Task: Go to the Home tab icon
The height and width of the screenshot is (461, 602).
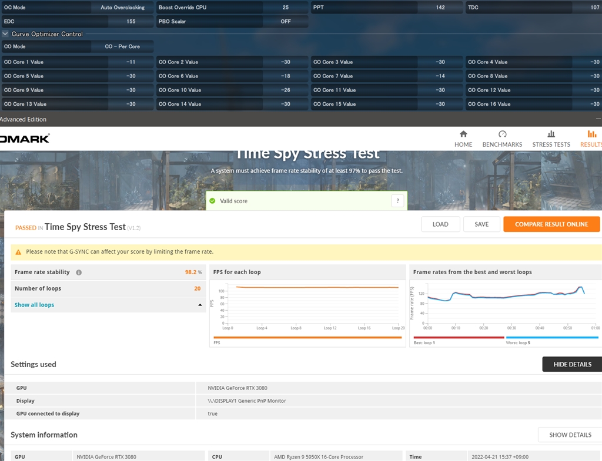Action: pyautogui.click(x=463, y=134)
